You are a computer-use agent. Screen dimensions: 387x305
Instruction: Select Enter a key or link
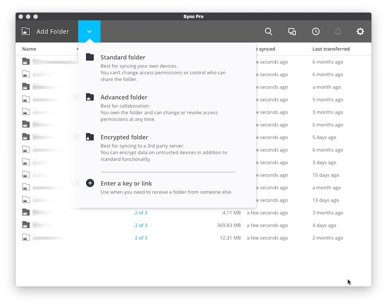[x=126, y=183]
